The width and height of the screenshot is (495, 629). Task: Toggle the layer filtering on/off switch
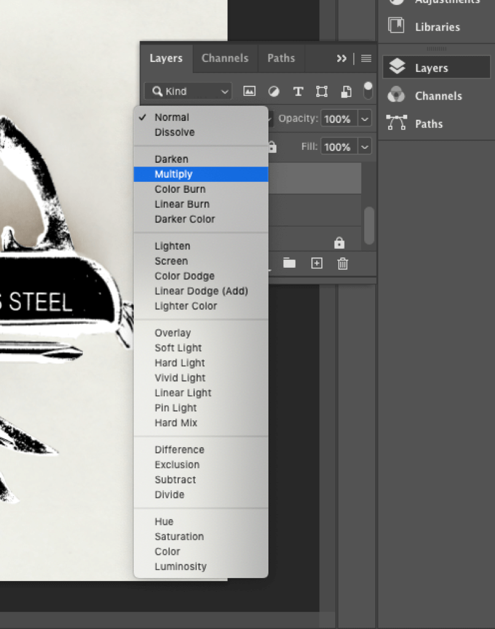pyautogui.click(x=368, y=90)
